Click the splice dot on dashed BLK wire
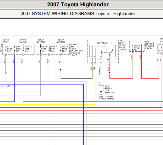Image resolution: width=163 pixels, height=145 pixels. [x=61, y=70]
